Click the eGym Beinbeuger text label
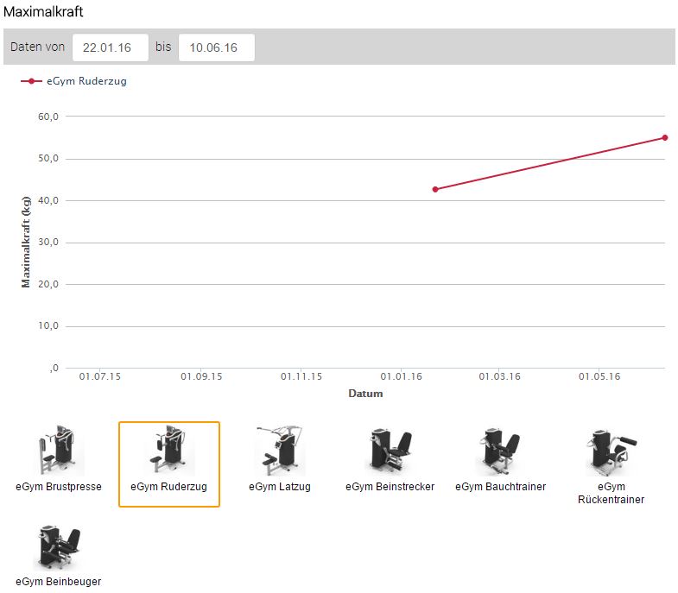The image size is (678, 593). click(59, 582)
